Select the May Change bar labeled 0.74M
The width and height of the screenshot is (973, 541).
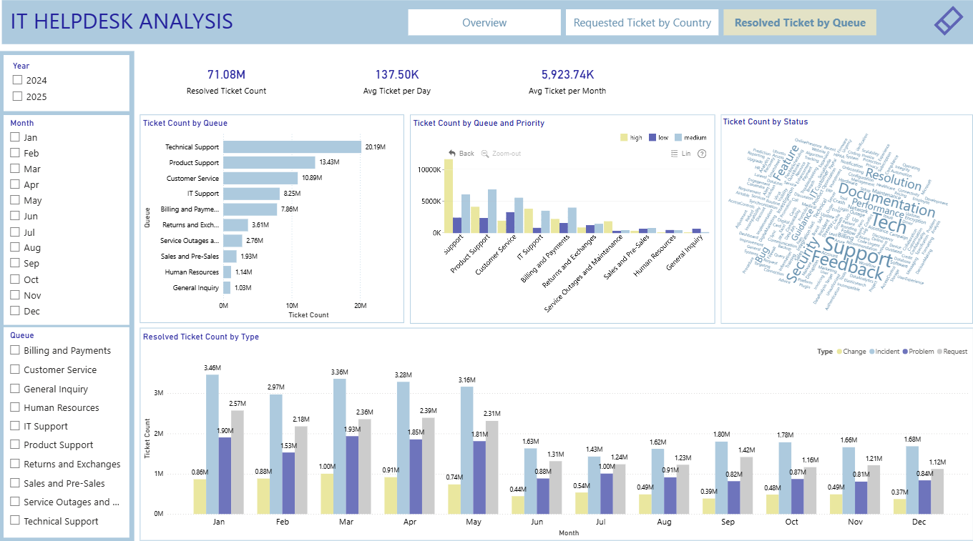click(454, 499)
